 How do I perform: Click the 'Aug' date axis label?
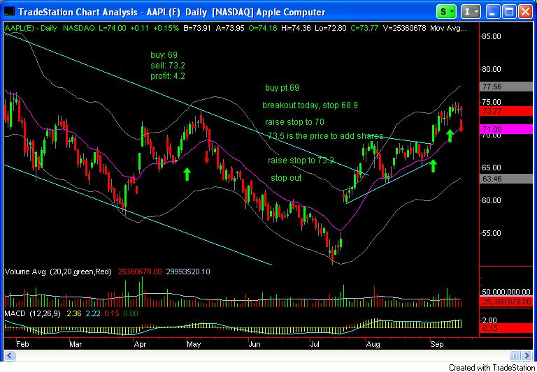373,344
